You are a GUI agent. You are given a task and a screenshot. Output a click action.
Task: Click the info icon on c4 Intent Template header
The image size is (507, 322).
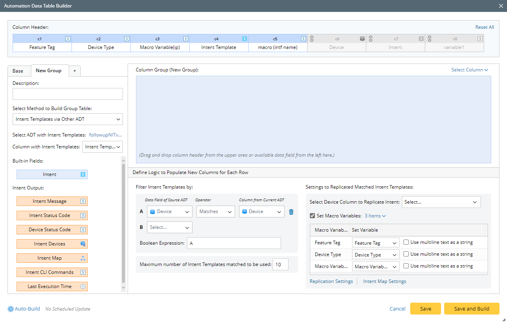pyautogui.click(x=245, y=39)
